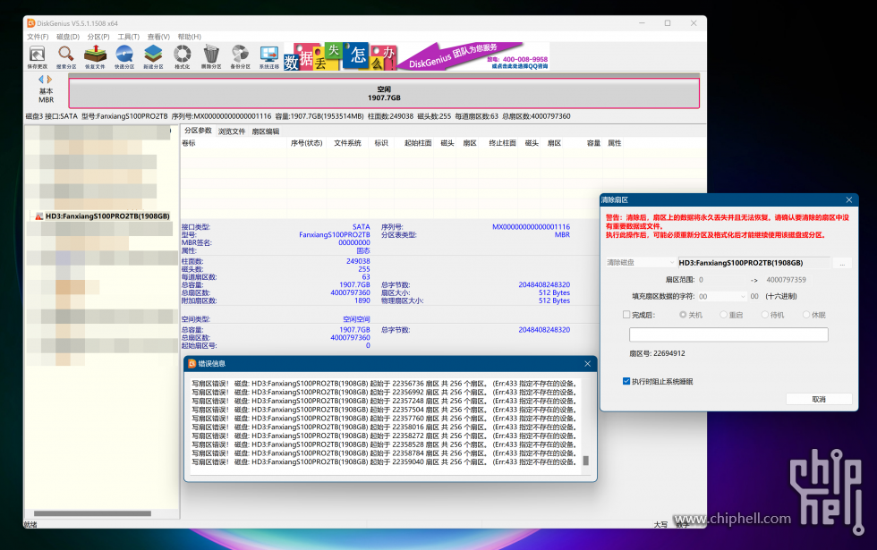877x550 pixels.
Task: Click the error list vertical scrollbar thumb
Action: pyautogui.click(x=585, y=461)
